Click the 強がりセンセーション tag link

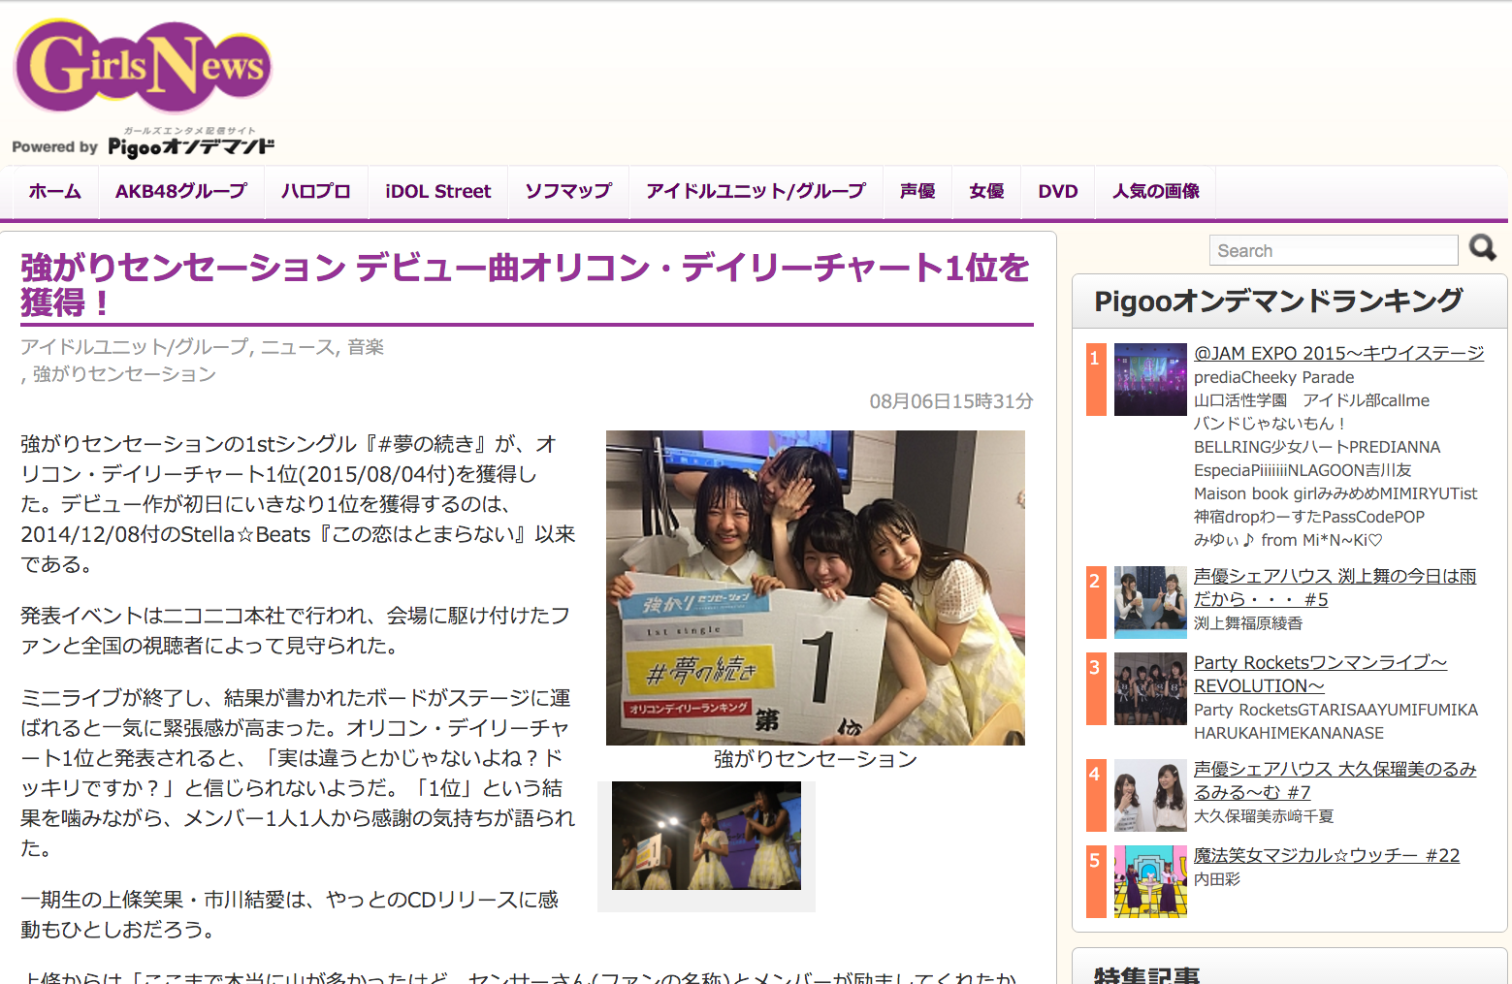(x=124, y=374)
